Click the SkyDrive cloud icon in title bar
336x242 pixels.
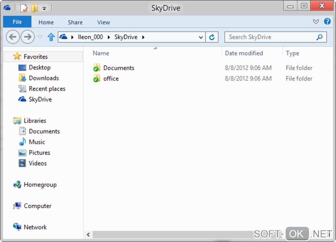(x=7, y=8)
